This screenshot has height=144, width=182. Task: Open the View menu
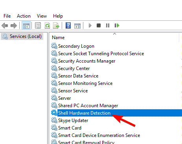point(42,16)
